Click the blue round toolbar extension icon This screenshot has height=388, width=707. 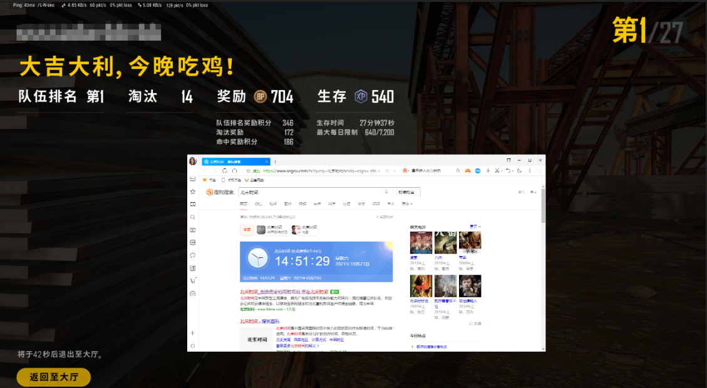478,171
